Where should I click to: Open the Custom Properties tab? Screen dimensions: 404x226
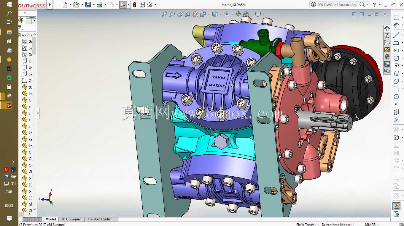(387, 64)
